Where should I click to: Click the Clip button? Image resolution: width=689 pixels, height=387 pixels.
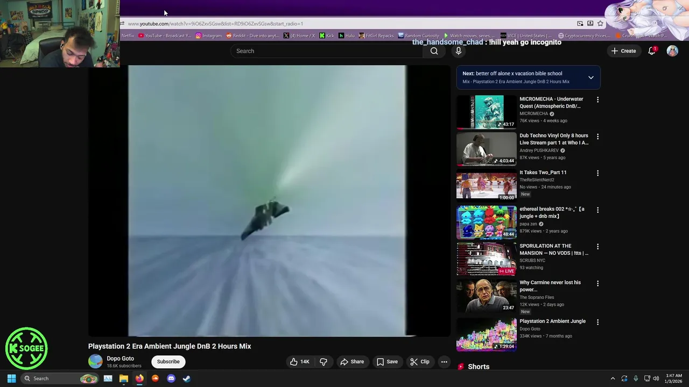click(x=419, y=362)
